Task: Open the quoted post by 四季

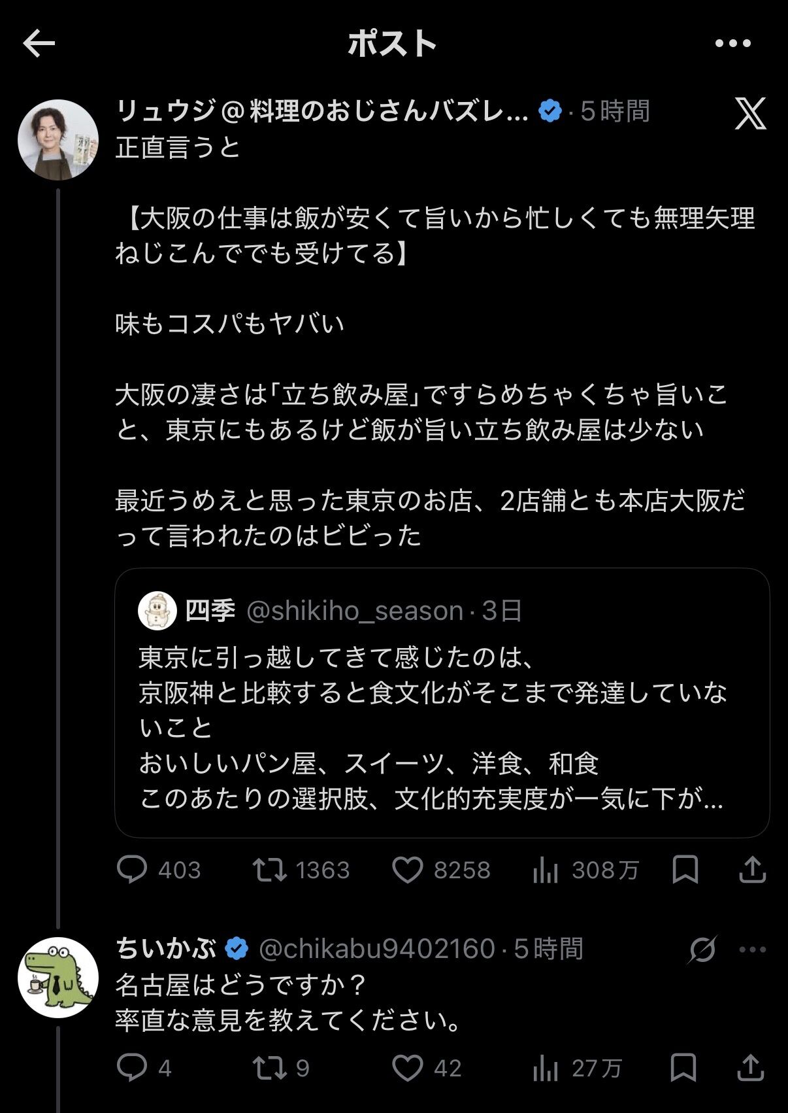Action: [442, 702]
